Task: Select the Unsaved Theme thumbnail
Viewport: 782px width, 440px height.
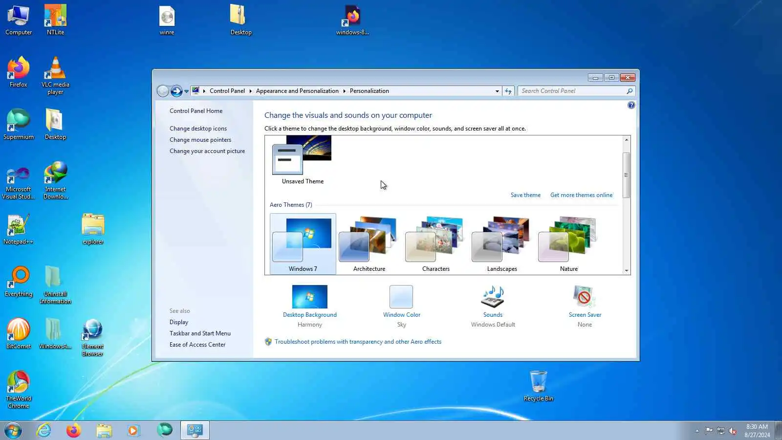Action: [x=303, y=160]
